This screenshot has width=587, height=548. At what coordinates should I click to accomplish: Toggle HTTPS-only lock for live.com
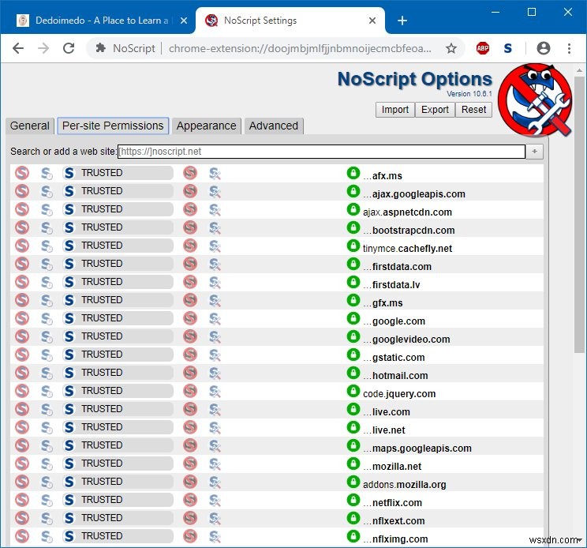pyautogui.click(x=353, y=409)
